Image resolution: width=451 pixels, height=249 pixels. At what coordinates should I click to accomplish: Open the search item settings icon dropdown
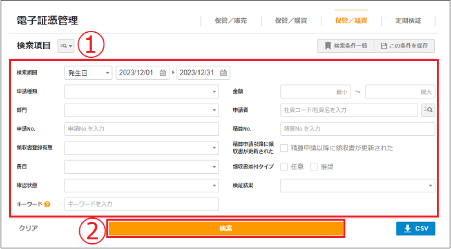[x=66, y=46]
